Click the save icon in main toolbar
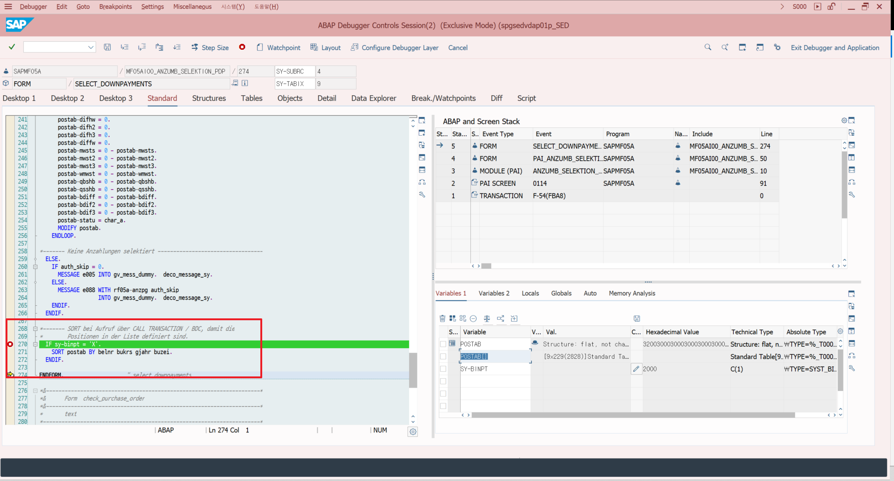 click(107, 47)
